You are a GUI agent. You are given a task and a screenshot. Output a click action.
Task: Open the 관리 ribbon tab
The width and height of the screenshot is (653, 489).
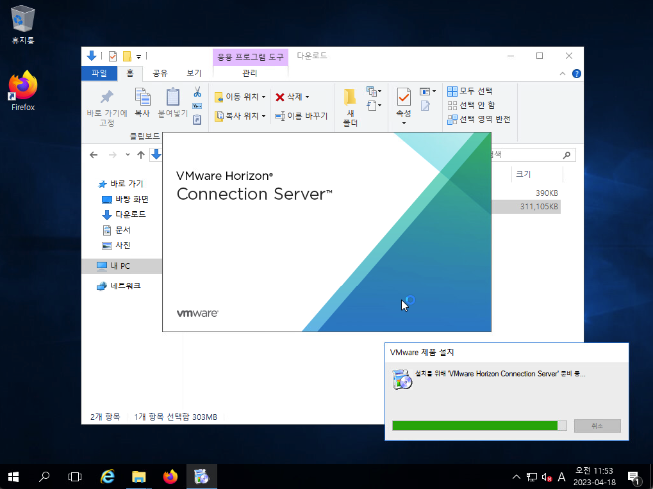(x=250, y=73)
